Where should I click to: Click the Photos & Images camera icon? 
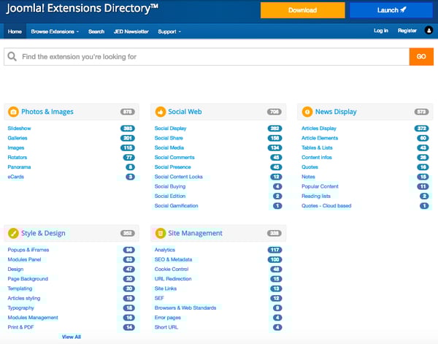tap(13, 112)
